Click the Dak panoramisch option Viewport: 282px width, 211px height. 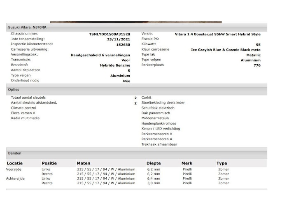click(x=156, y=113)
